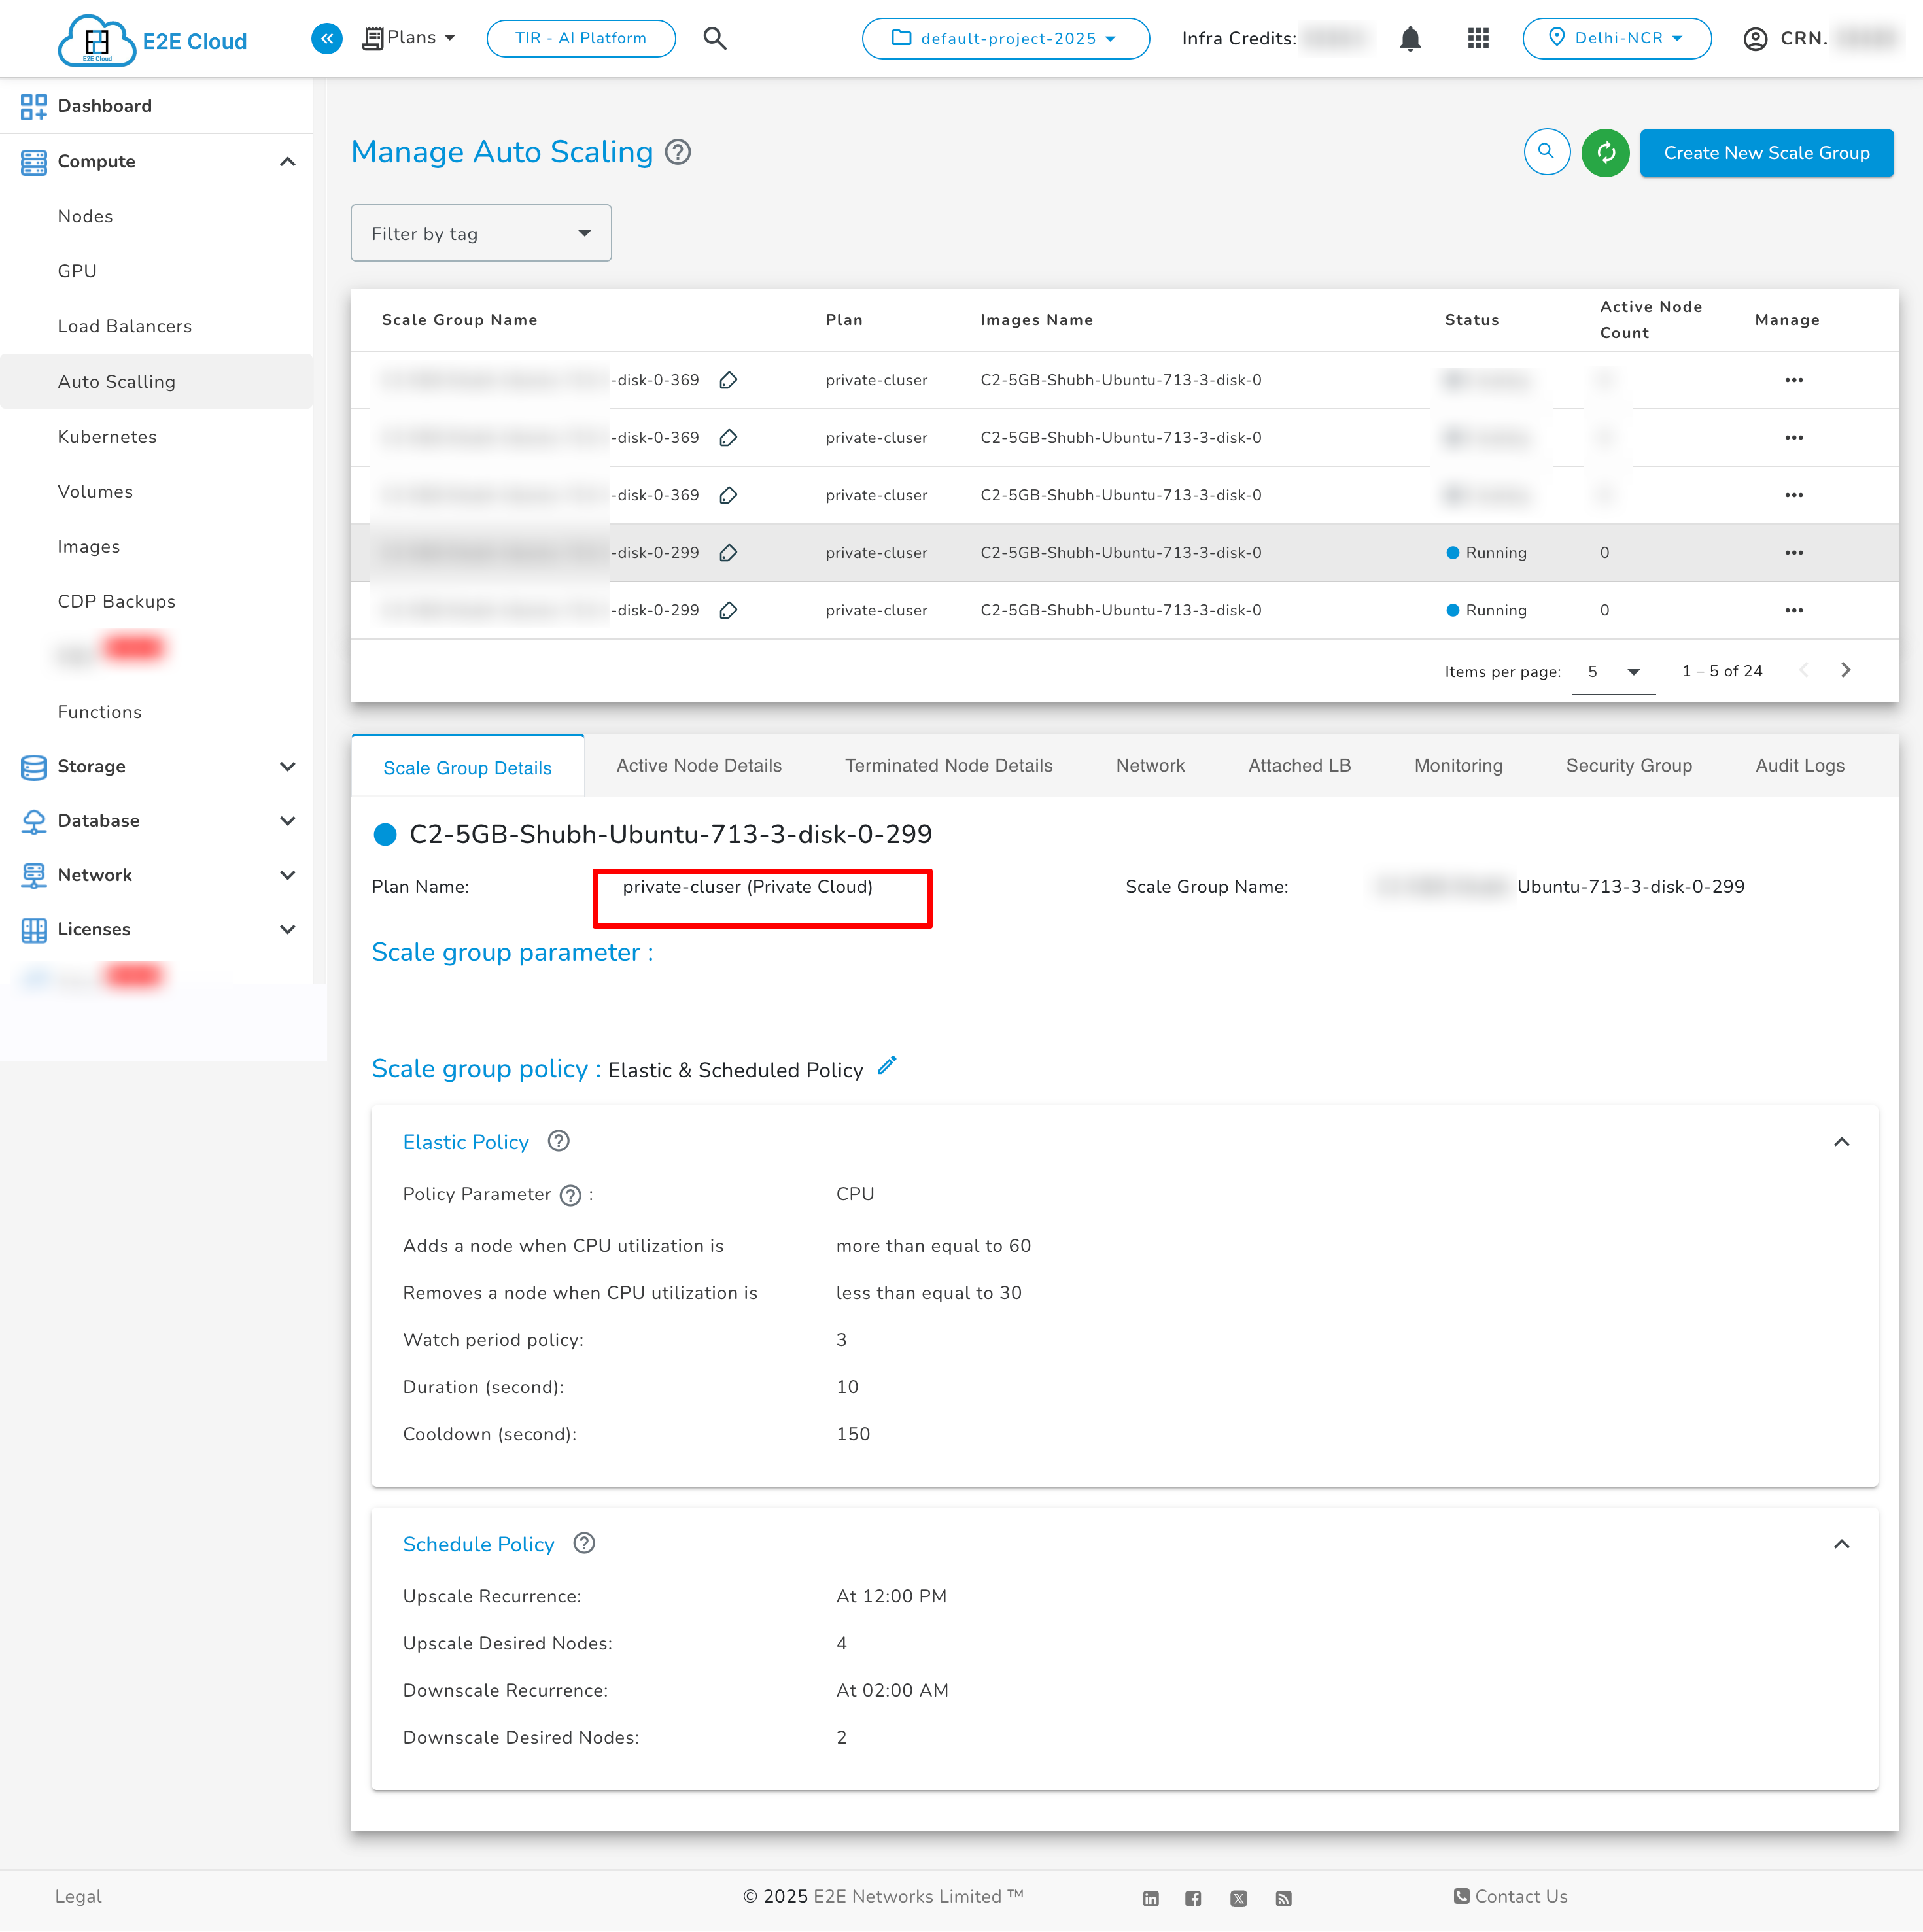Screen dimensions: 1923x1932
Task: Open TIR - AI Platform
Action: pyautogui.click(x=580, y=38)
